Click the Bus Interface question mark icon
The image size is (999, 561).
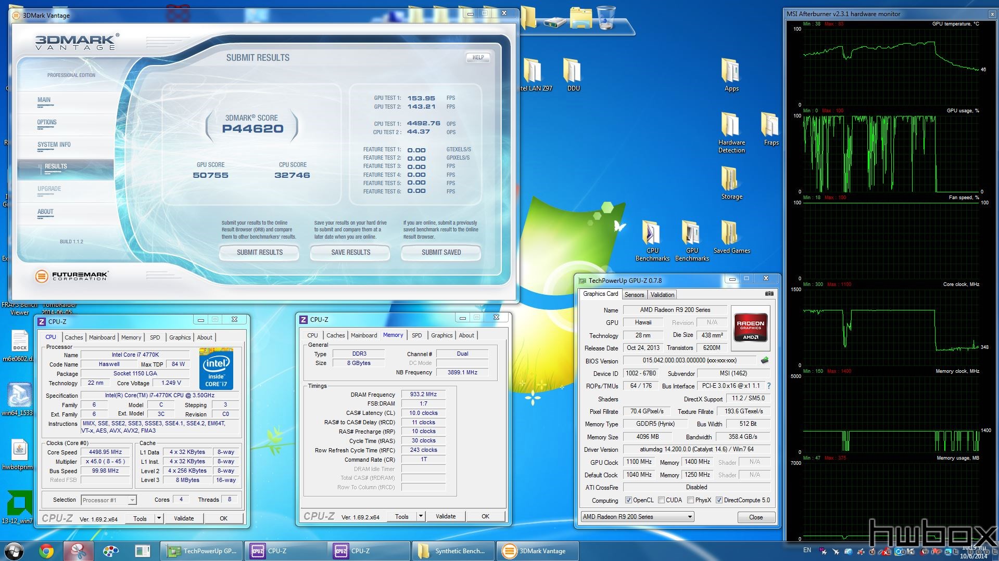coord(769,386)
